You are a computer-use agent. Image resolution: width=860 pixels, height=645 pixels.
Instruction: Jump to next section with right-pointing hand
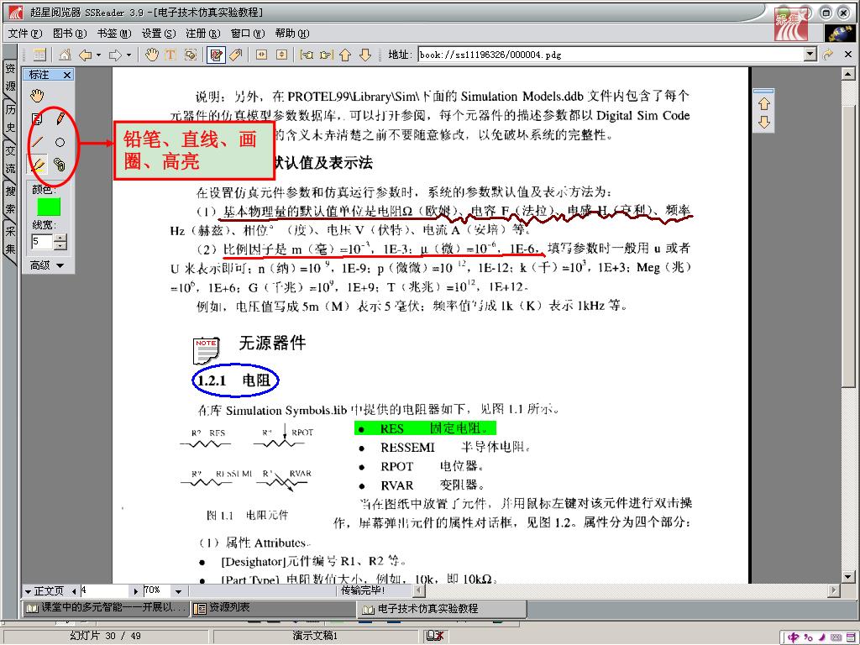[327, 55]
